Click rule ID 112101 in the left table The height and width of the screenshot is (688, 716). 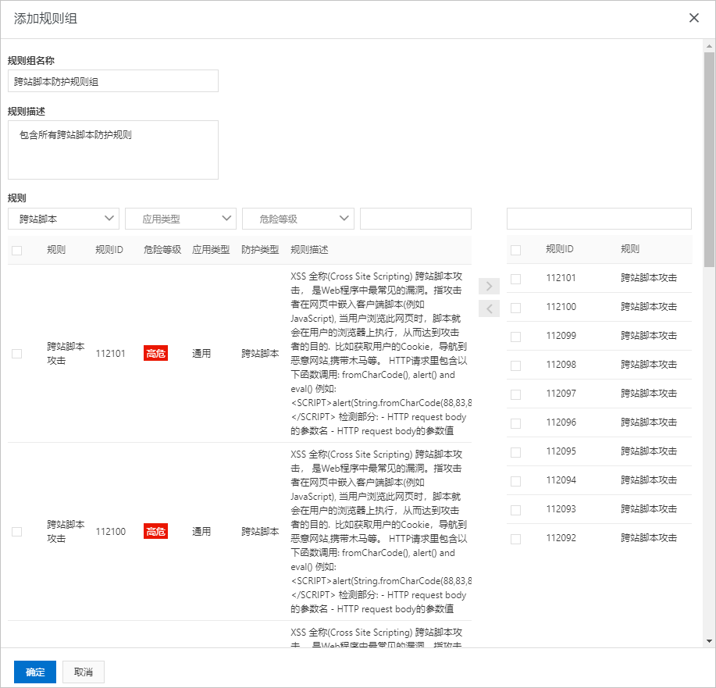pyautogui.click(x=111, y=353)
